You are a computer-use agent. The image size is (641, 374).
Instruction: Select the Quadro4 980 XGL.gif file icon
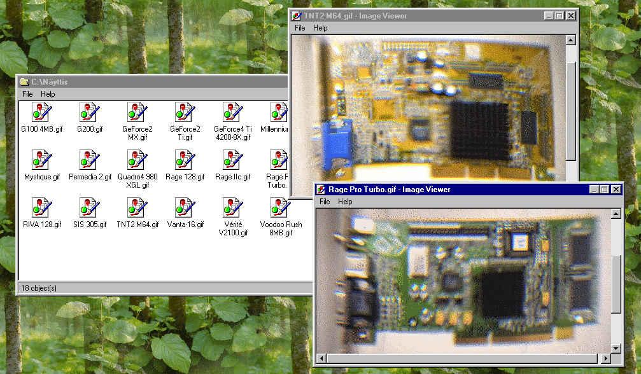tap(137, 160)
